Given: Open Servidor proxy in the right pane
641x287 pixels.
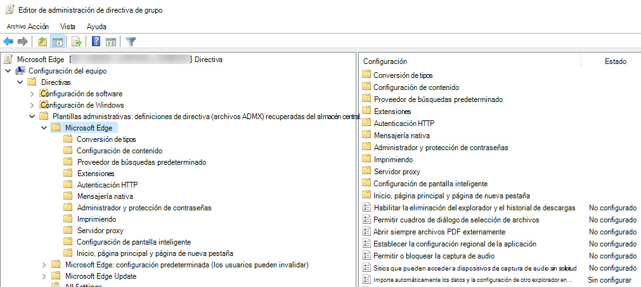Looking at the screenshot, I should pos(397,172).
